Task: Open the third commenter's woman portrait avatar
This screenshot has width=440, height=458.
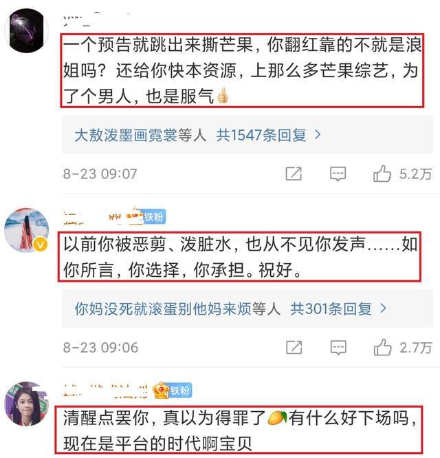Action: tap(27, 404)
